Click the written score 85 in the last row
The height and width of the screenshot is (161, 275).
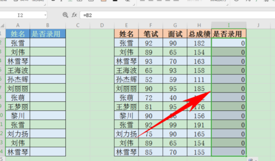click(x=151, y=152)
